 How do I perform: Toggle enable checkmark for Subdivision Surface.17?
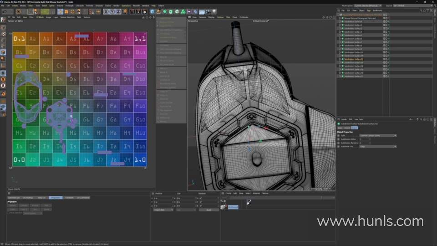(388, 76)
